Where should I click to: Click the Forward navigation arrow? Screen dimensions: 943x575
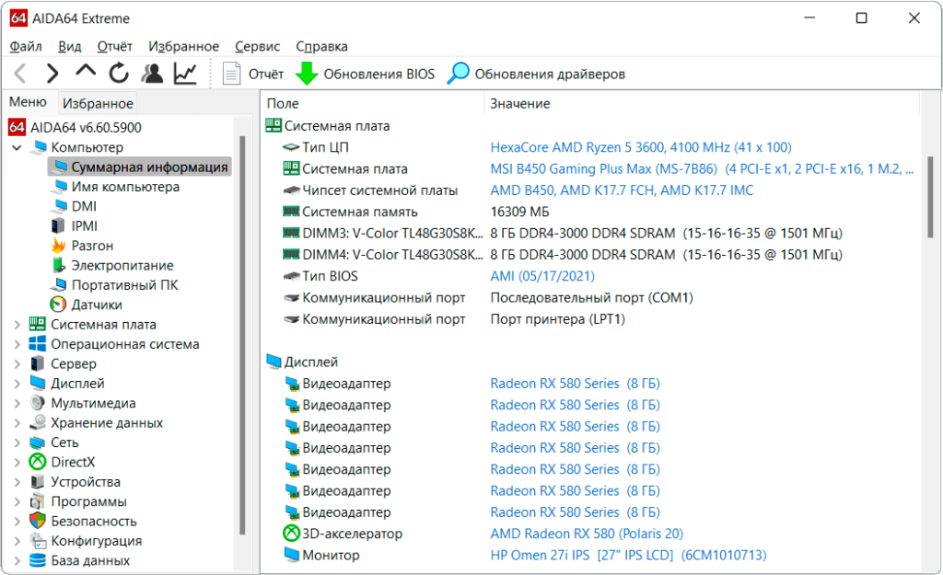point(52,74)
